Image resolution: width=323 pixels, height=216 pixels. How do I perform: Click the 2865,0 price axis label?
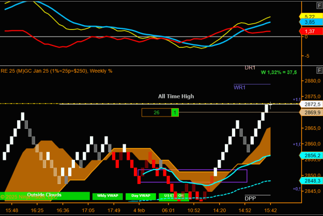(313, 128)
